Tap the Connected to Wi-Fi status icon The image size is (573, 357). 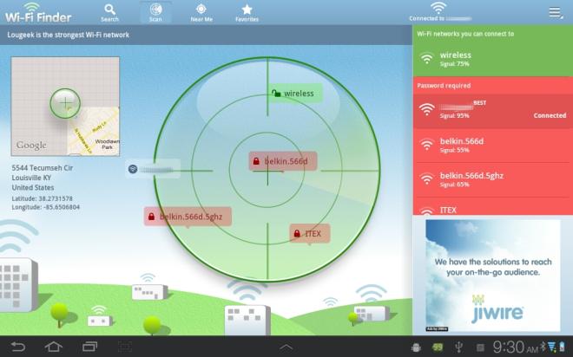click(438, 8)
